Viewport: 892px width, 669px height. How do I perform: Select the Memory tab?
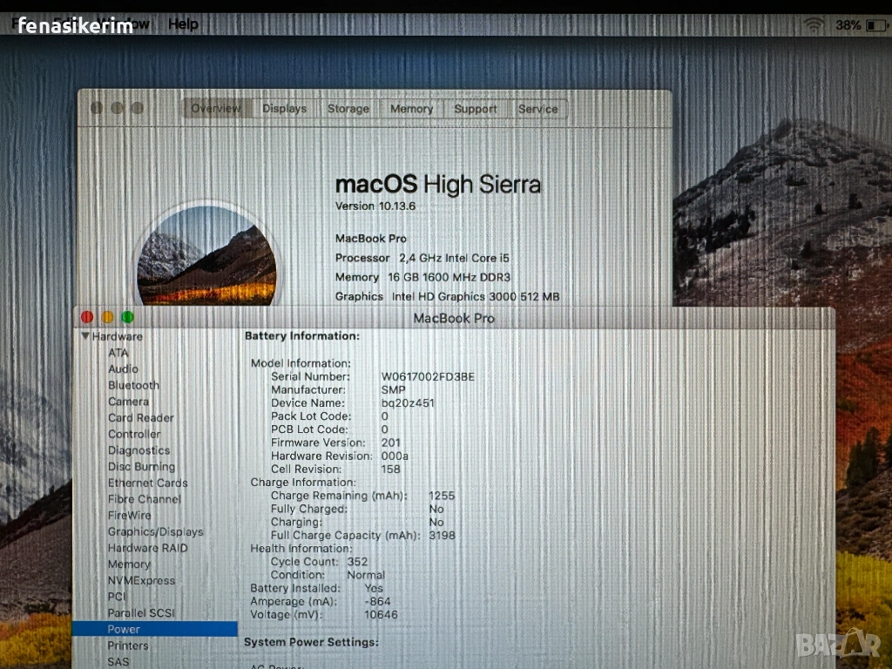pyautogui.click(x=411, y=109)
